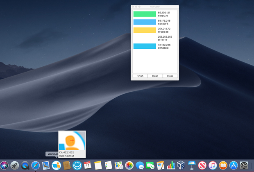
Task: Open the blue smiley face app icon
Action: click(x=77, y=165)
